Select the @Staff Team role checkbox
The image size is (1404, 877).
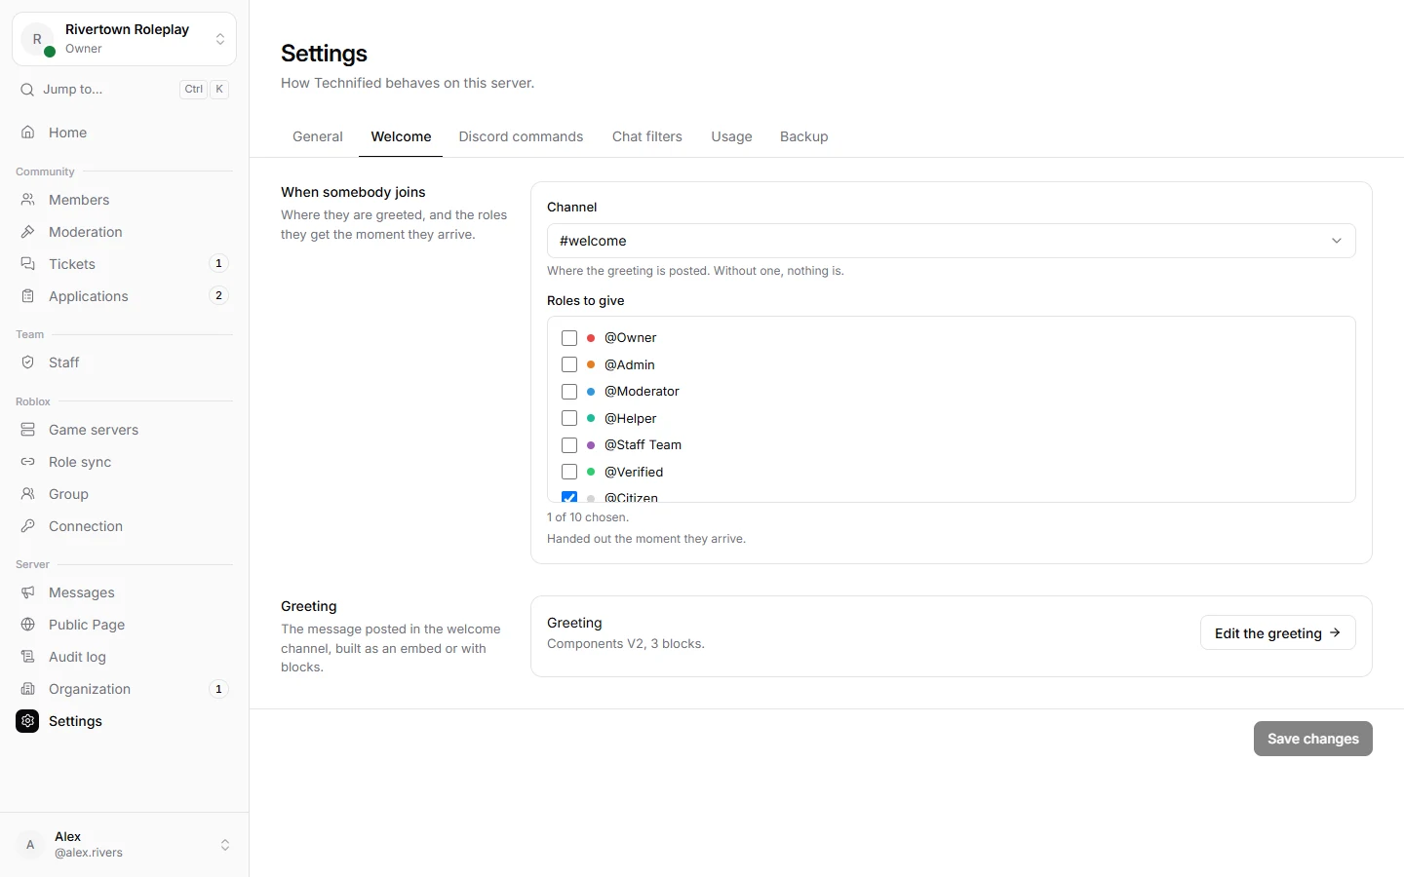tap(569, 445)
